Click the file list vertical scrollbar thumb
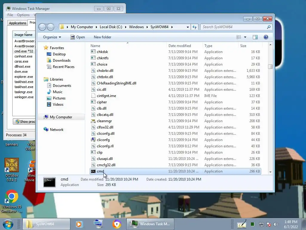Viewport: 306px width, 230px height. tap(270, 67)
